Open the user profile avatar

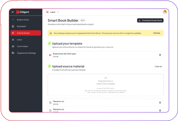tap(165, 12)
